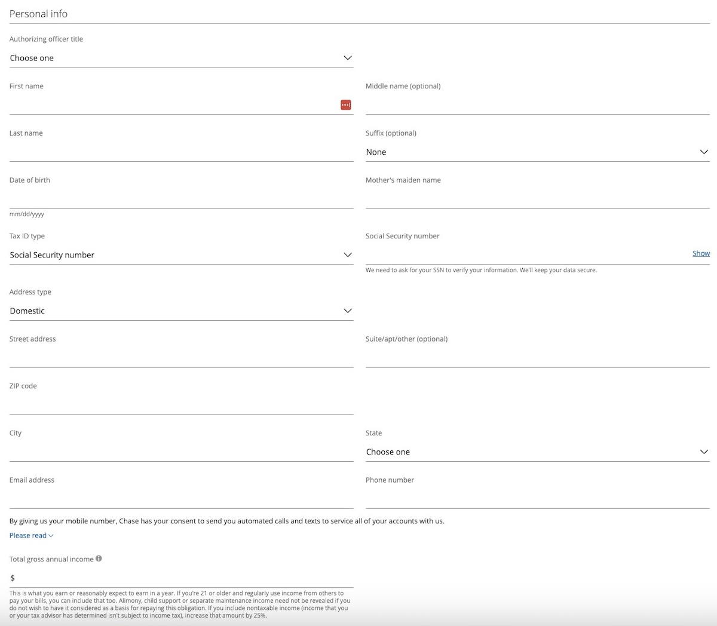
Task: Focus the Email address field
Action: 181,499
